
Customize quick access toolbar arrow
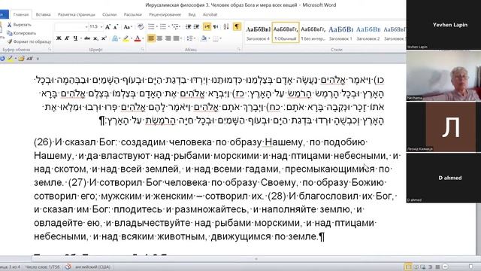[38, 59]
